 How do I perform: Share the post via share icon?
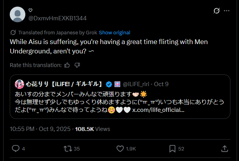tap(225, 149)
